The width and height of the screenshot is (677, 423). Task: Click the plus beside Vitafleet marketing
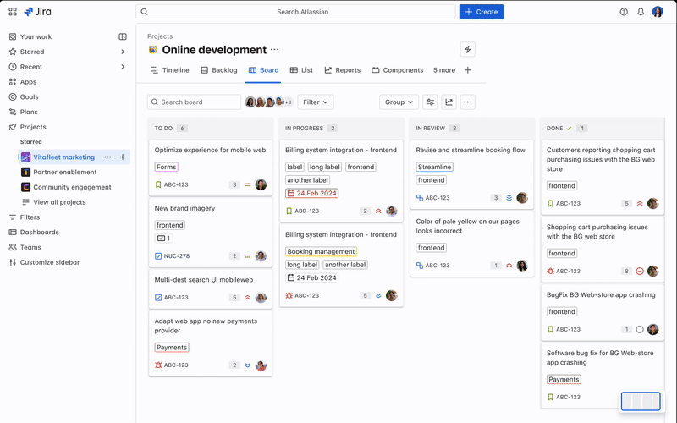coord(123,157)
